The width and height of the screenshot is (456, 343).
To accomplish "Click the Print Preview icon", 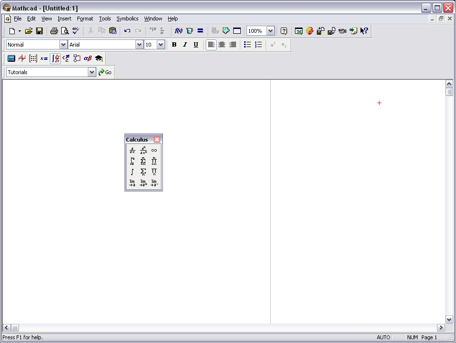I will point(65,31).
